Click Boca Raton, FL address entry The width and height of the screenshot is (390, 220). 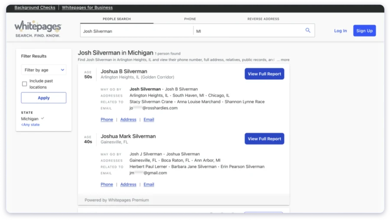click(x=175, y=160)
